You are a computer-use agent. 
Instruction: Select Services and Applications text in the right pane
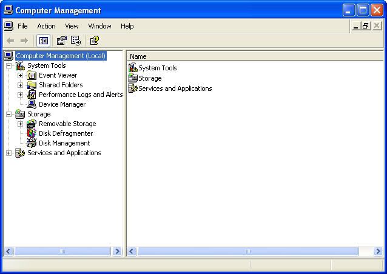coord(175,89)
